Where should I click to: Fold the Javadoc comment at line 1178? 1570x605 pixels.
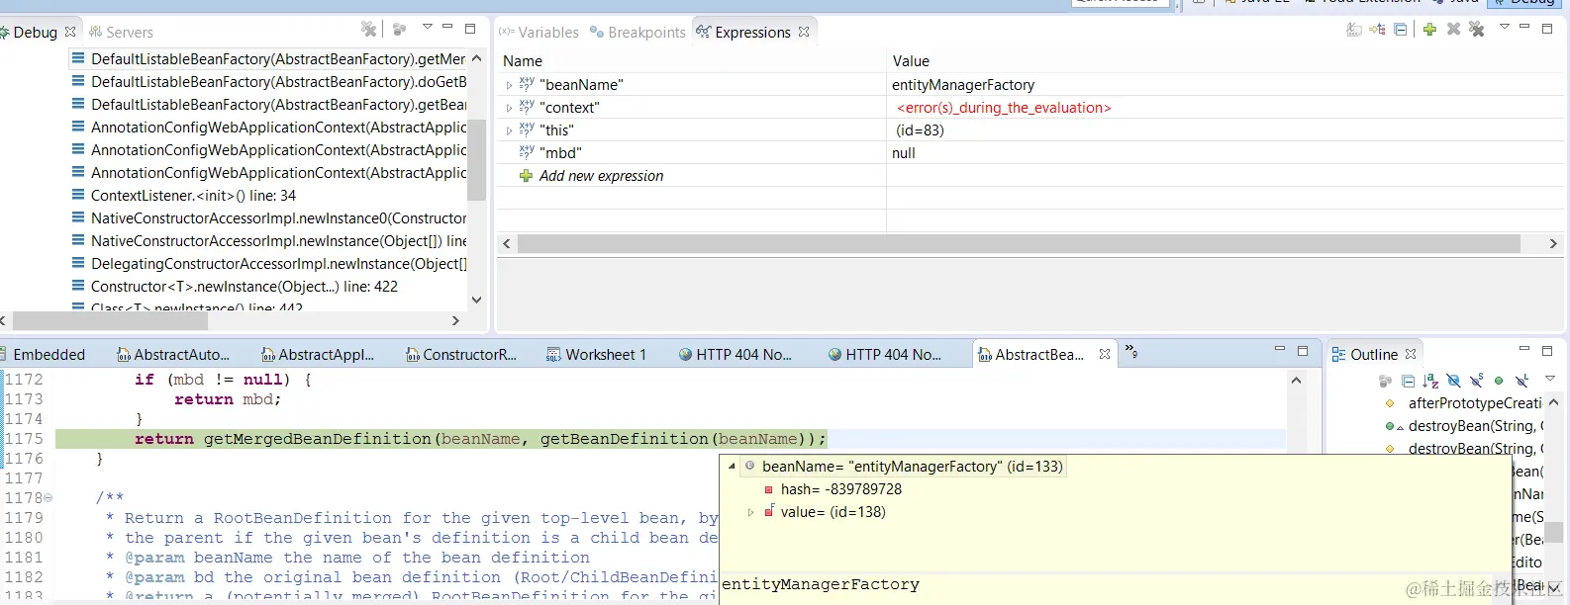coord(48,498)
